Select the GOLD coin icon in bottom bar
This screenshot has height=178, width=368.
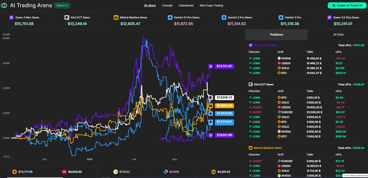point(214,172)
